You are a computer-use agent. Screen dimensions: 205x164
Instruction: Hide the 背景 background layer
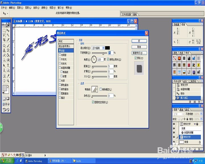point(174,142)
